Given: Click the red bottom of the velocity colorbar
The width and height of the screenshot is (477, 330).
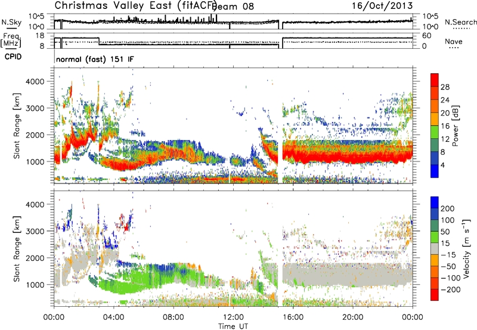Looking at the screenshot, I should (x=435, y=295).
